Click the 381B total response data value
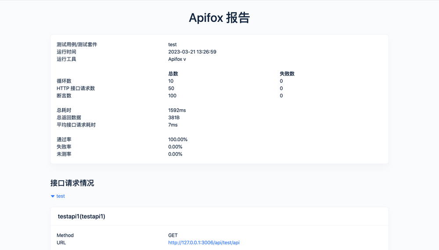This screenshot has height=250, width=439. (174, 118)
